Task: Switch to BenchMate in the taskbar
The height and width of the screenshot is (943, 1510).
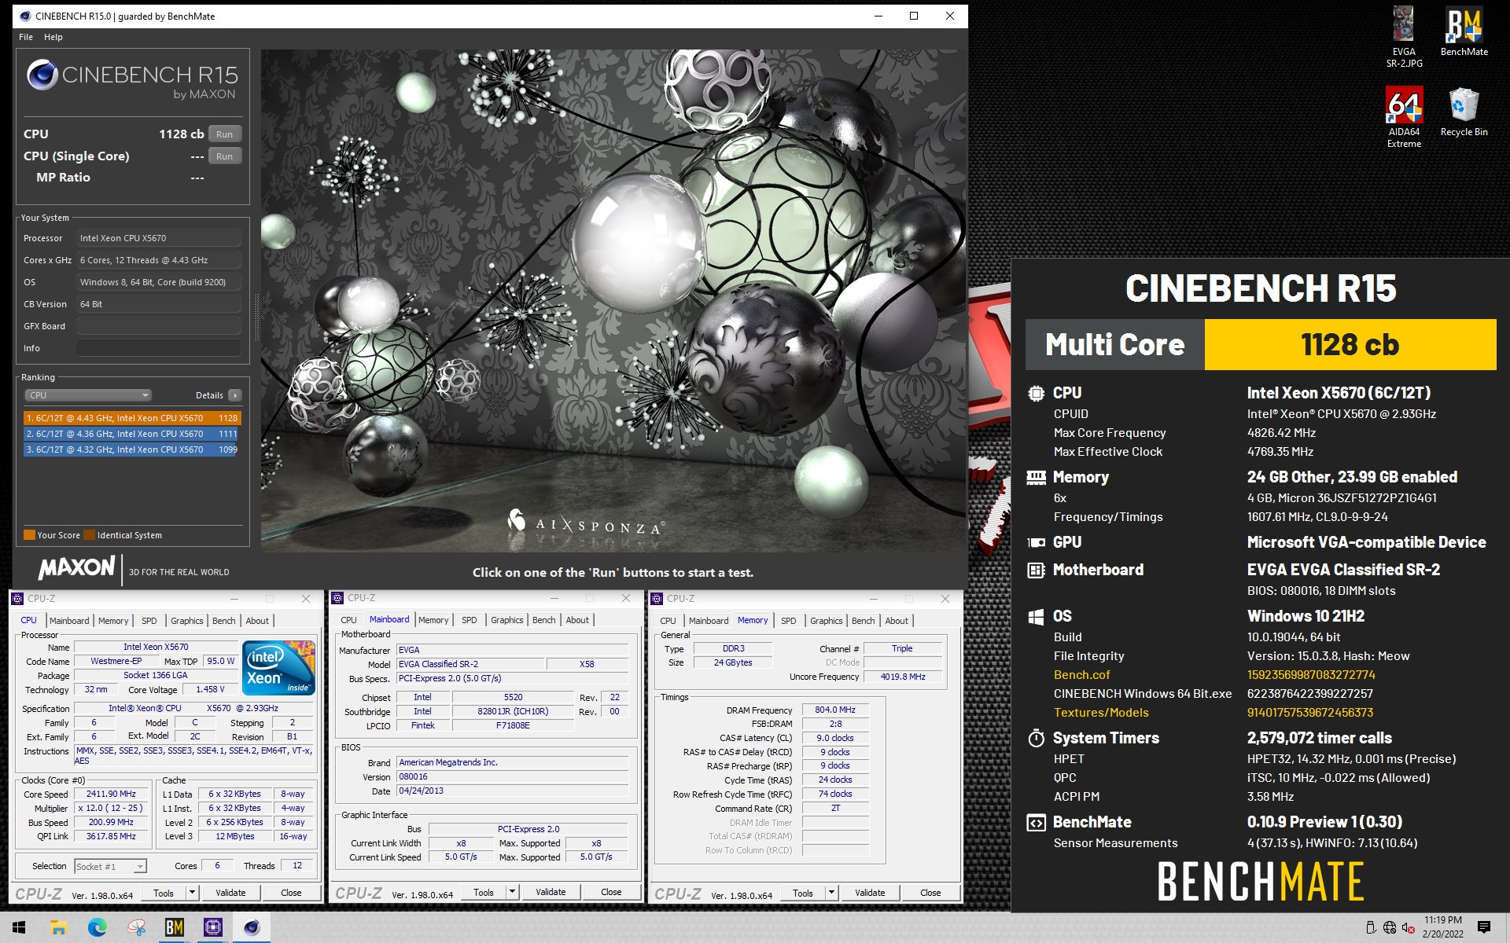Action: tap(175, 927)
